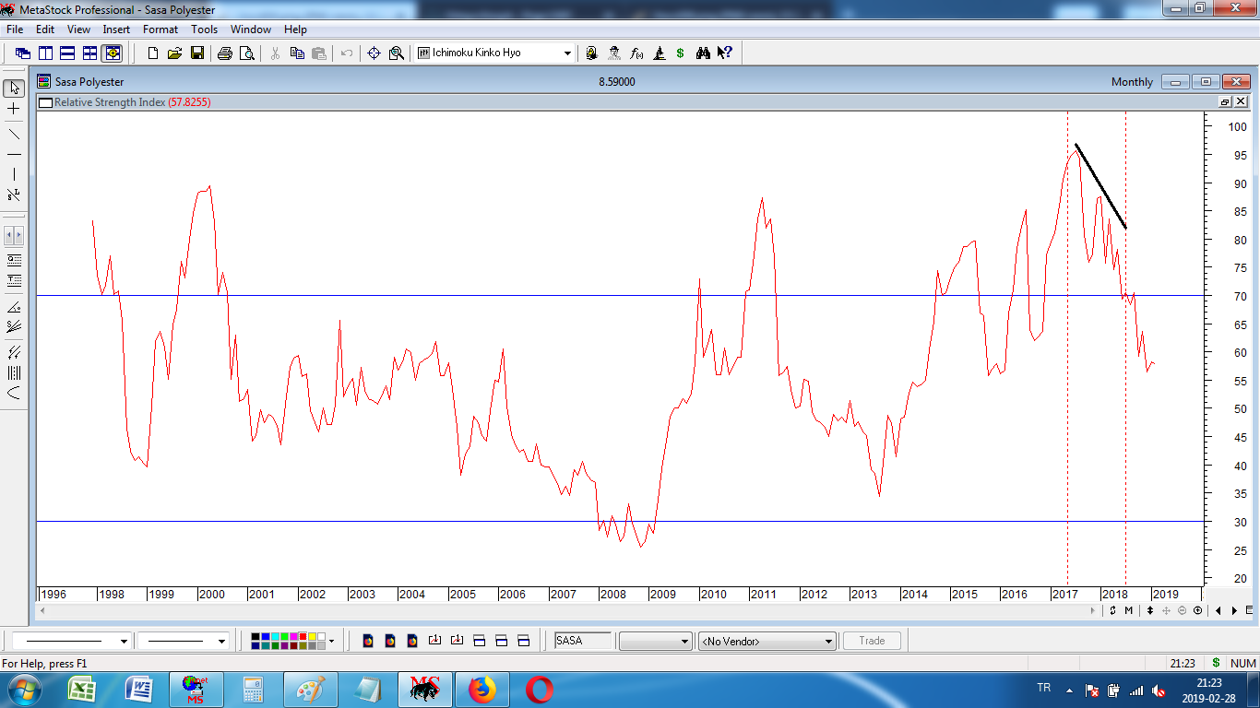Select the arrow pointer tool
The height and width of the screenshot is (708, 1260).
pos(14,88)
